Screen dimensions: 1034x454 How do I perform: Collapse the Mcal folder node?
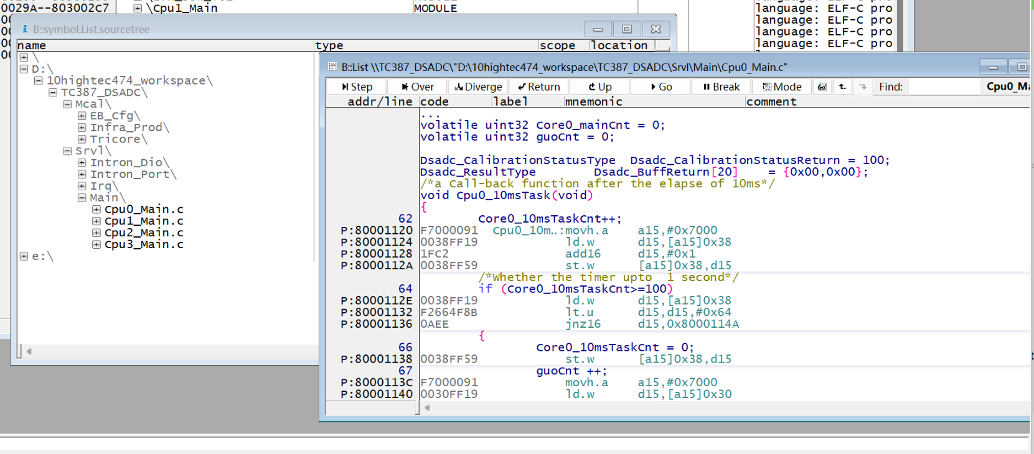tap(67, 104)
